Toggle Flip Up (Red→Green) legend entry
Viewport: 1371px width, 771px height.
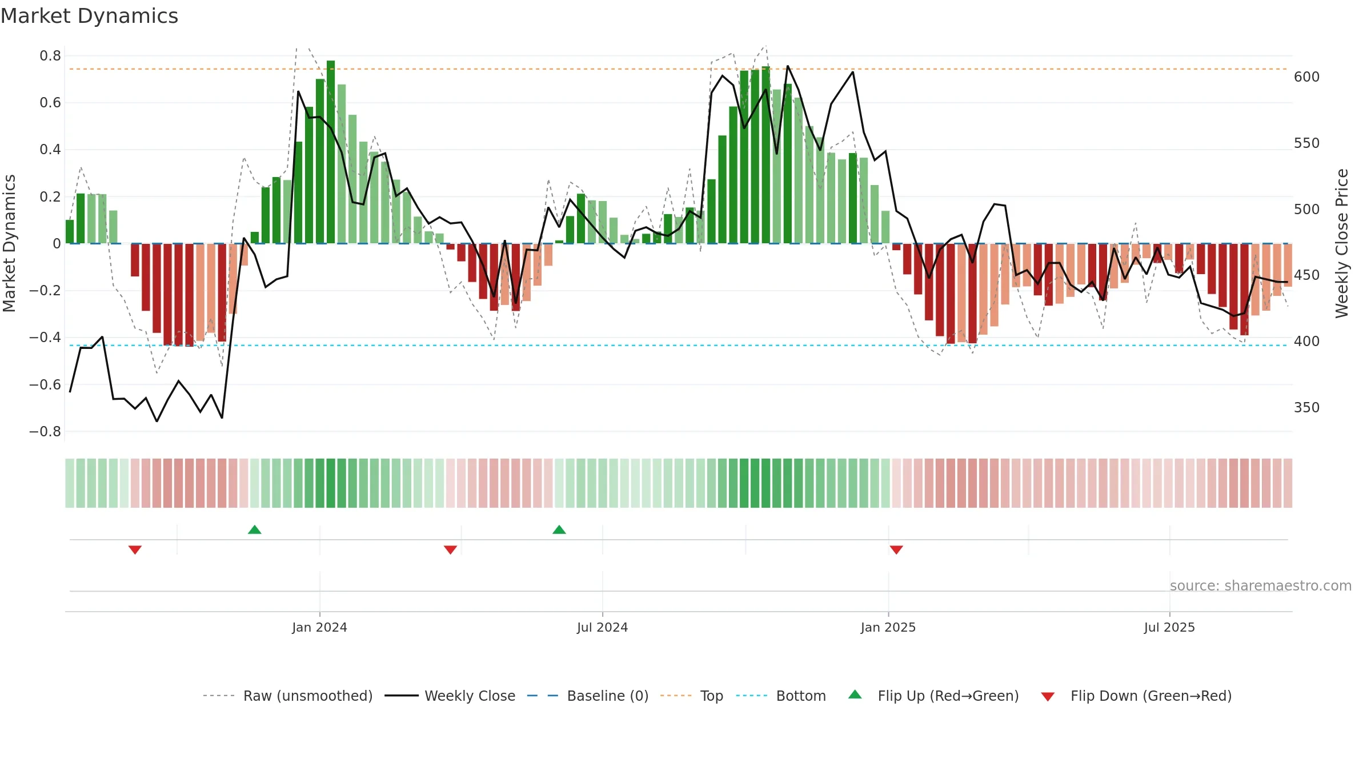[933, 696]
